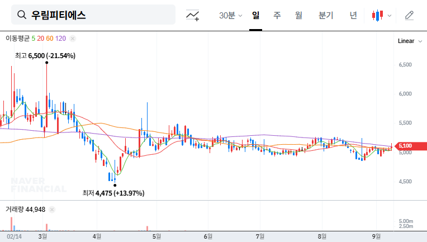Click the search magnifier icon

21,15
